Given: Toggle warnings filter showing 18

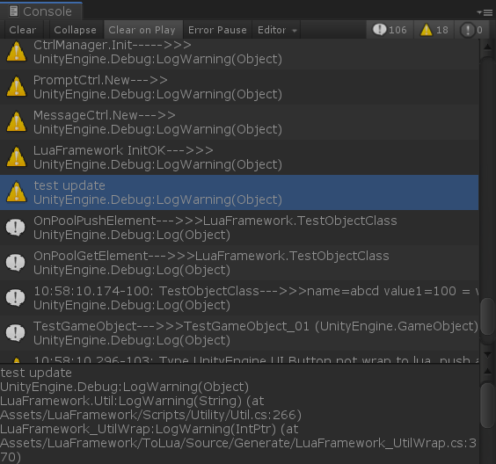Looking at the screenshot, I should pyautogui.click(x=434, y=30).
